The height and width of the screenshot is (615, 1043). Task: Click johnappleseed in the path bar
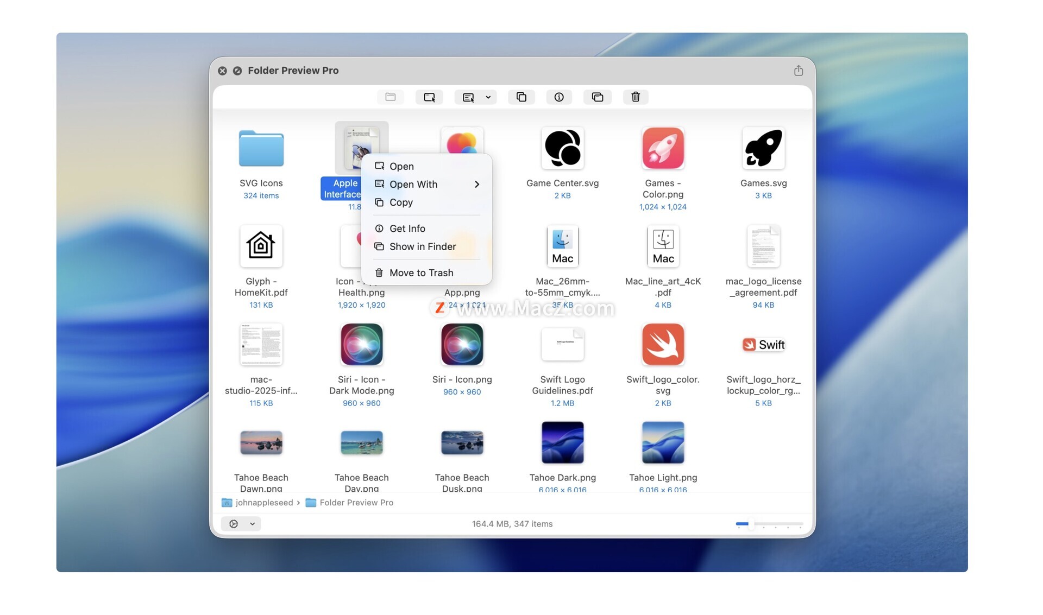(x=257, y=503)
